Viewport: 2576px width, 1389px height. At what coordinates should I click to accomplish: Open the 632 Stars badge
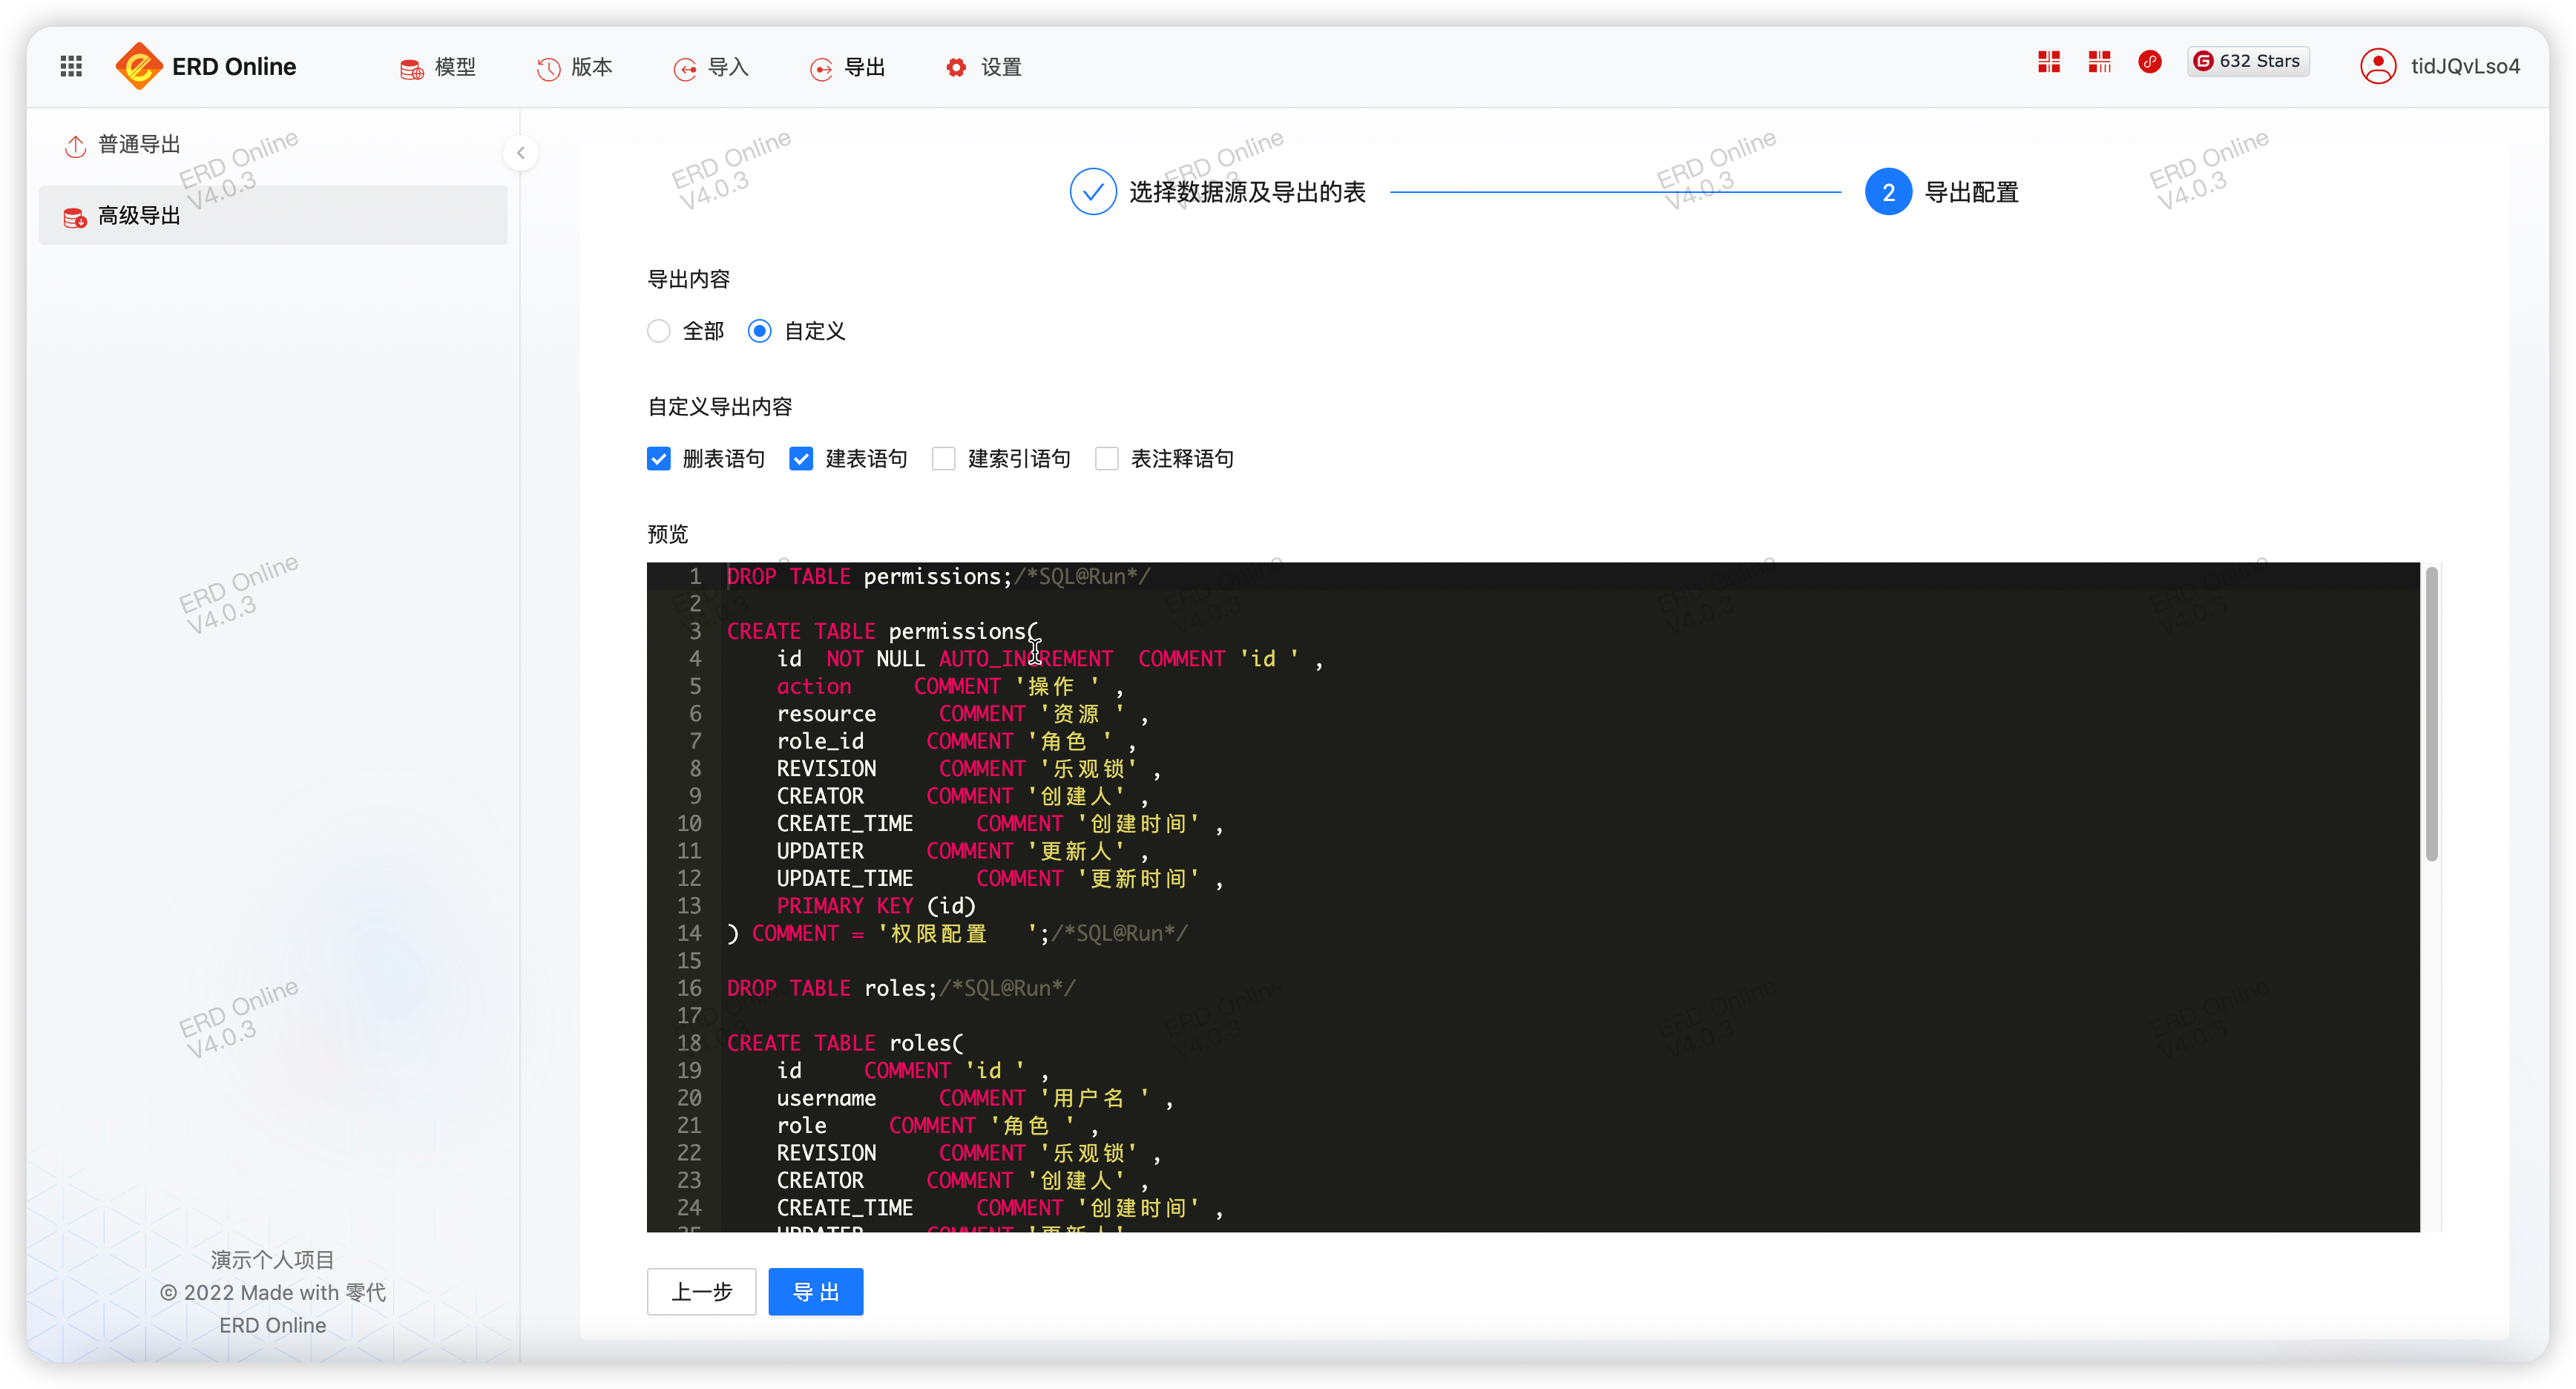[2247, 61]
